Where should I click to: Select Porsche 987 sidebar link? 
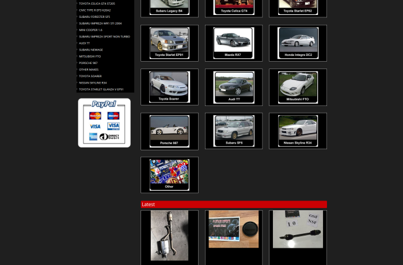click(x=88, y=63)
